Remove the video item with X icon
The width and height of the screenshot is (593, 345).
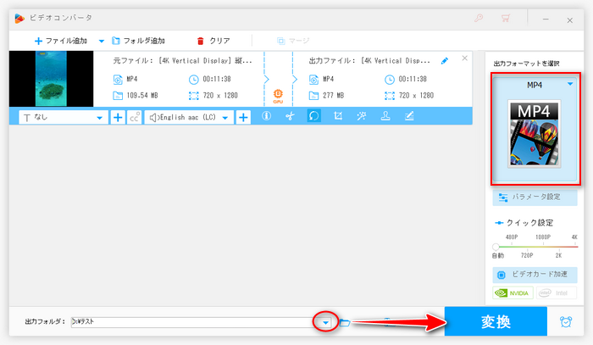point(465,58)
